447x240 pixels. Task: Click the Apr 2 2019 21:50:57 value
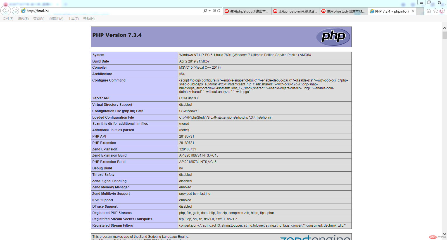click(x=194, y=61)
